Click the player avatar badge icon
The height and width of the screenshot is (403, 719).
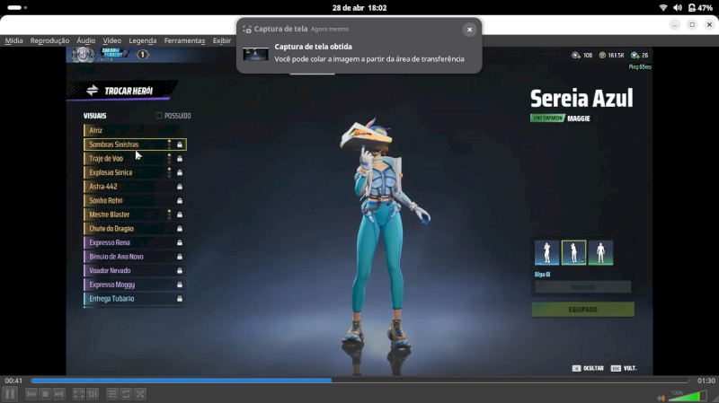83,55
